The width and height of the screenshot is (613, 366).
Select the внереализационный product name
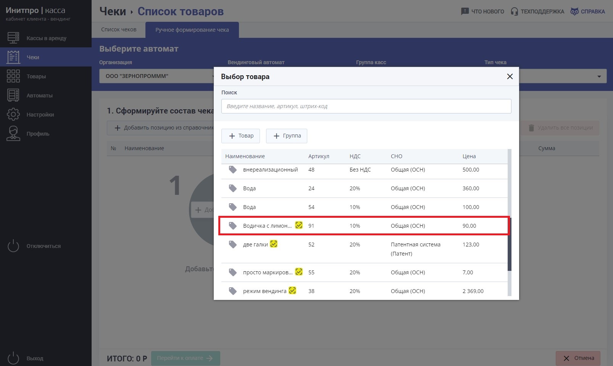point(271,170)
